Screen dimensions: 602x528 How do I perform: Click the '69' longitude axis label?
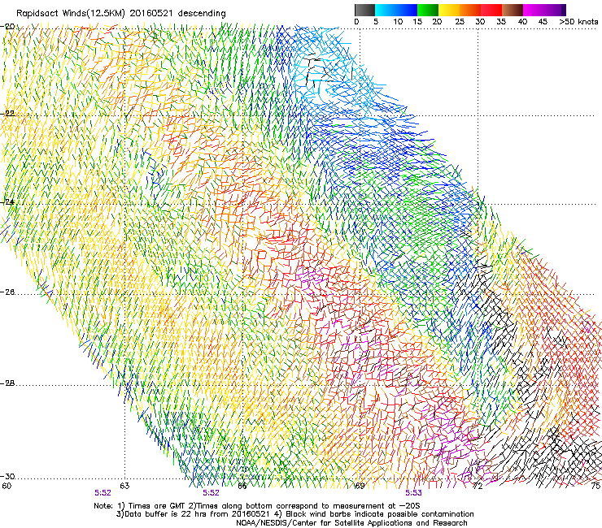tap(360, 486)
